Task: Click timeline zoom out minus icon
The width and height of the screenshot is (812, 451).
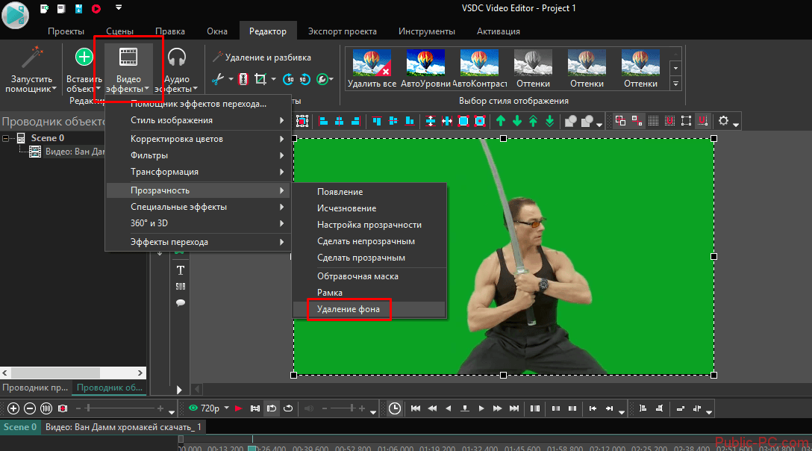Action: 30,408
